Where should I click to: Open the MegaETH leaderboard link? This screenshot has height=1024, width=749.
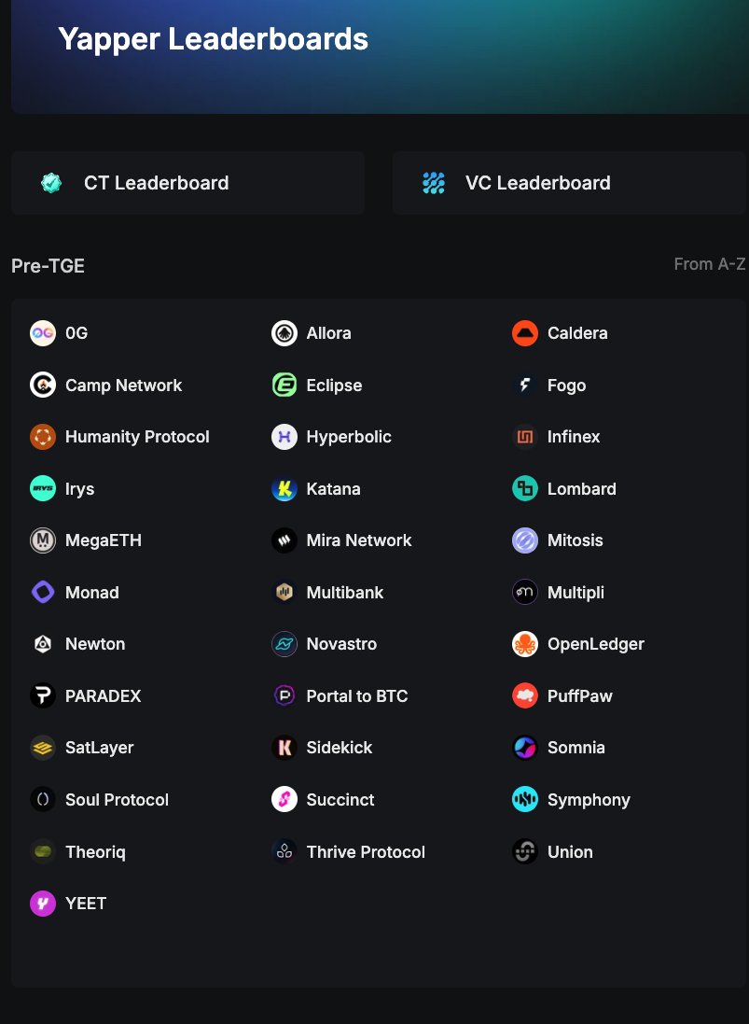click(x=103, y=540)
